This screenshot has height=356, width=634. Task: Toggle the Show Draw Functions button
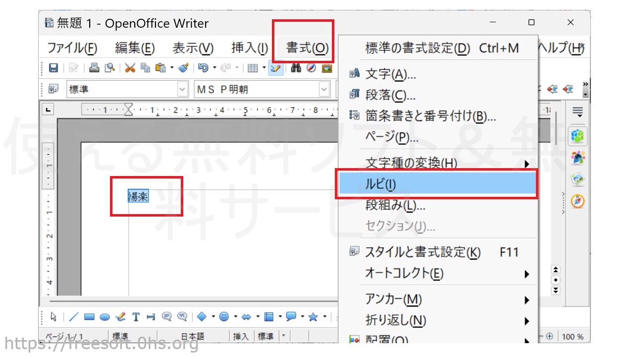(276, 68)
